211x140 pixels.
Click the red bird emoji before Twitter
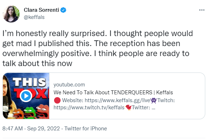click(x=128, y=107)
